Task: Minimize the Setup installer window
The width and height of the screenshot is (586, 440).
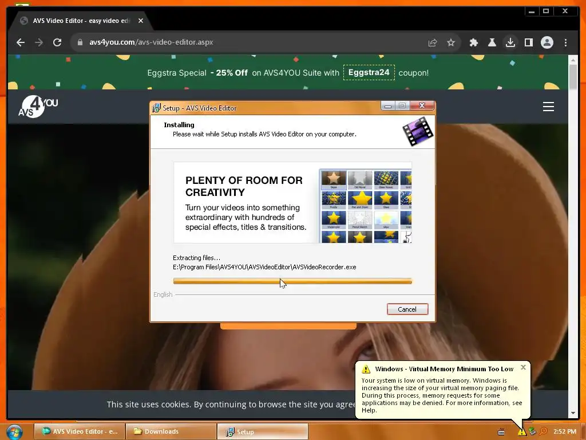Action: point(388,106)
